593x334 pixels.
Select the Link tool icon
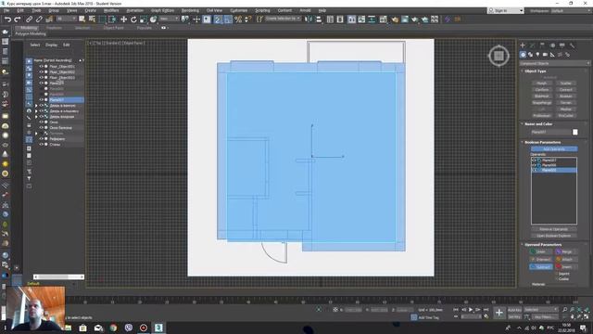point(29,19)
